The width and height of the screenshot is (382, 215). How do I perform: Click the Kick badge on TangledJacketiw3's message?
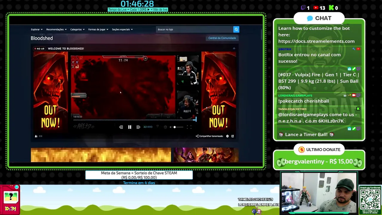(x=358, y=109)
